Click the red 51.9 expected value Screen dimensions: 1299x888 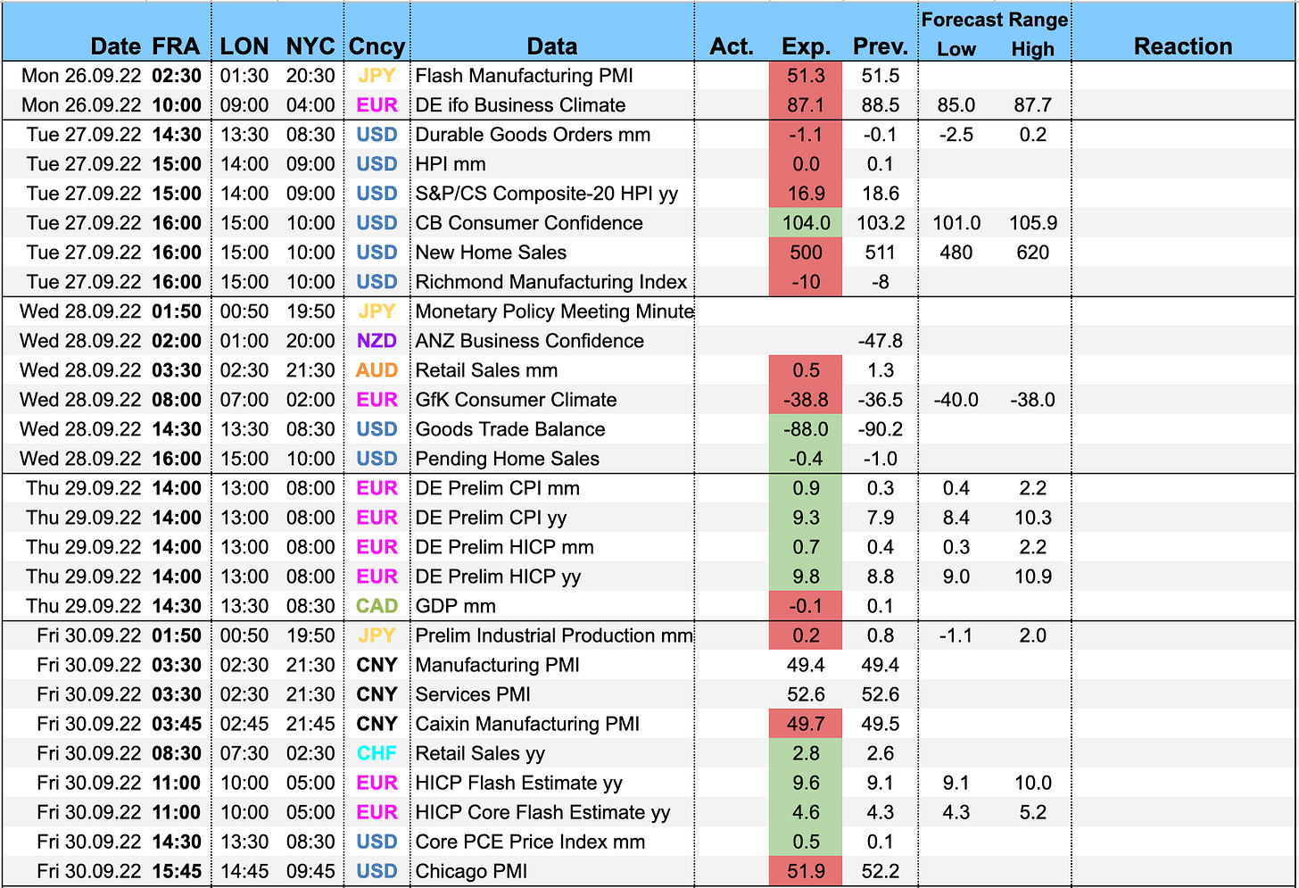coord(806,871)
